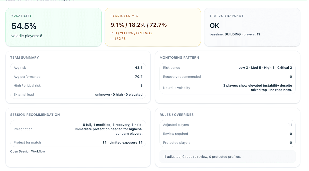Image resolution: width=309 pixels, height=171 pixels.
Task: Select the Status Snapshot card
Action: click(252, 27)
